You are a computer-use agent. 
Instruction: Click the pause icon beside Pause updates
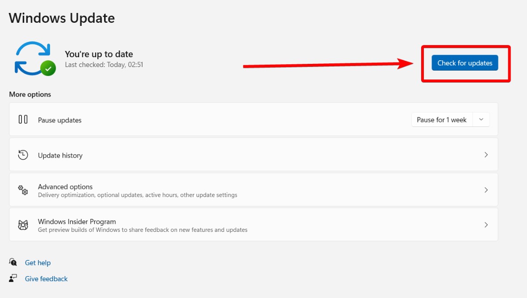click(23, 120)
